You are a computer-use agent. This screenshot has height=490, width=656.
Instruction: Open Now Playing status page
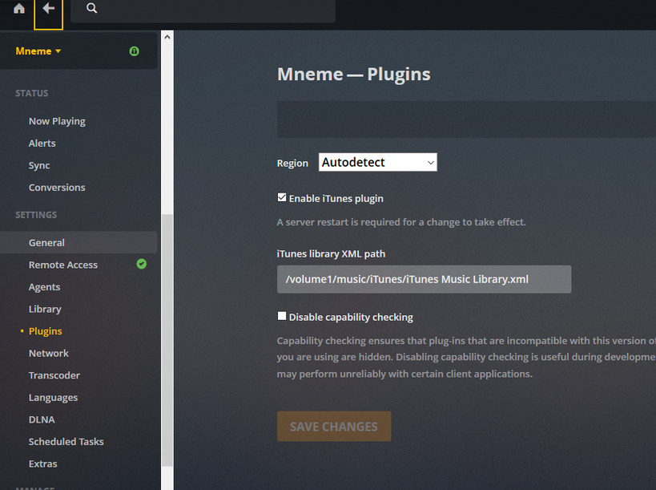(57, 121)
